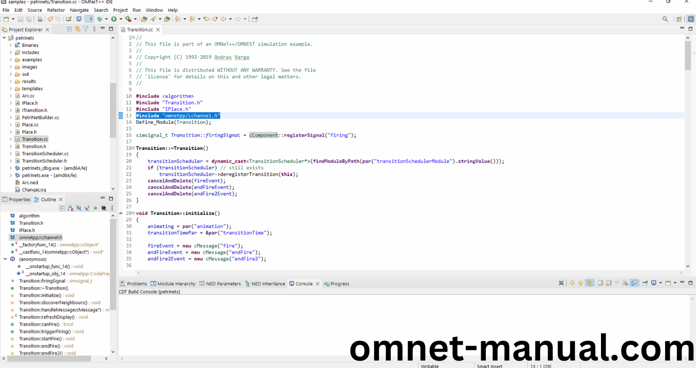Click Sort alphabetically icon in Outline panel
The width and height of the screenshot is (696, 368).
70,208
